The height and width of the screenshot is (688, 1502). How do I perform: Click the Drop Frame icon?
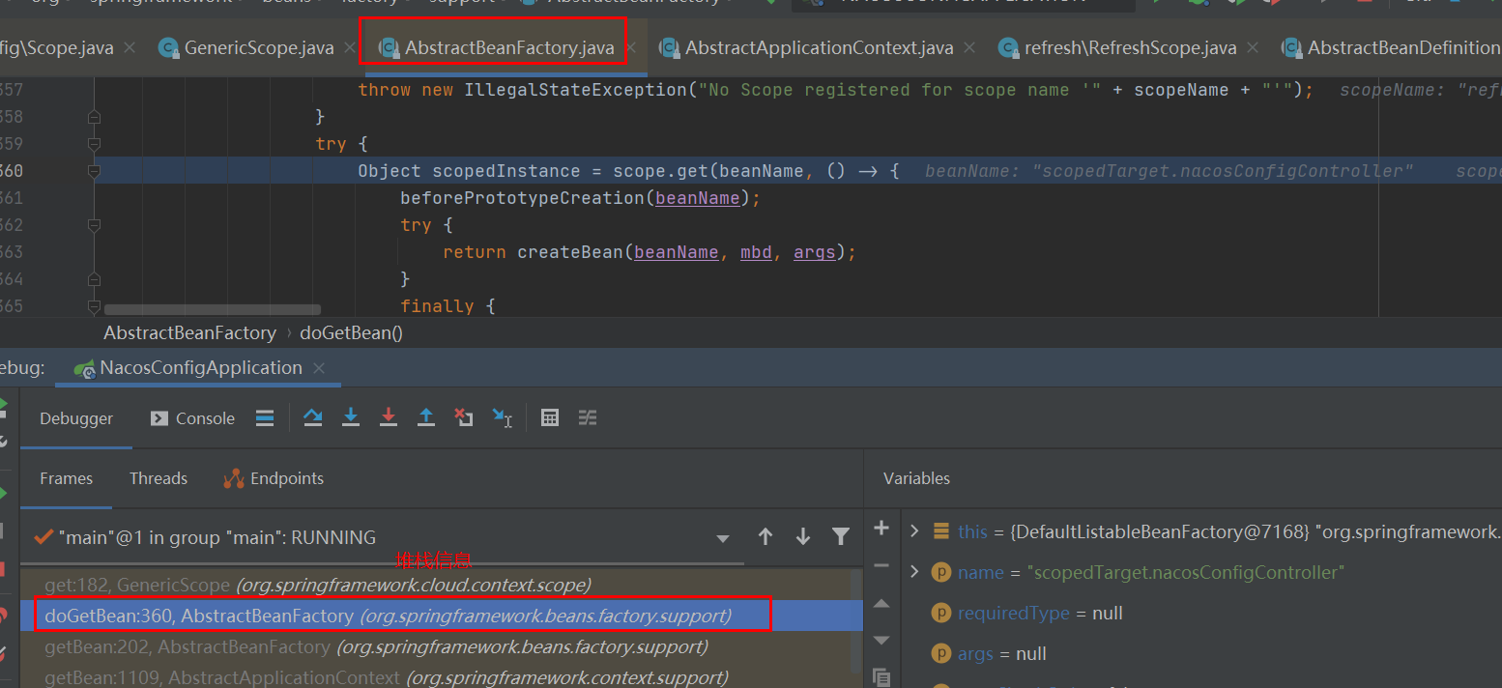click(x=464, y=417)
